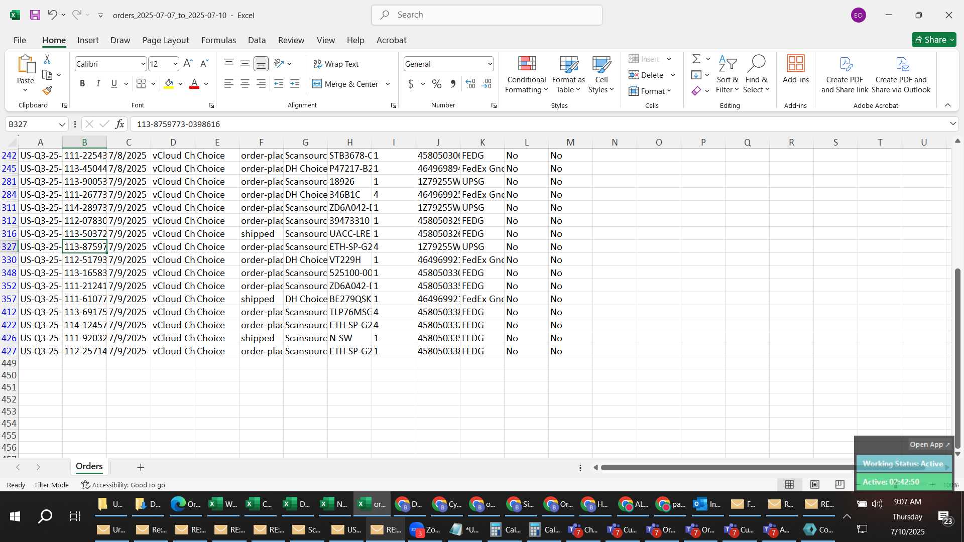Open the Merge & Center dropdown arrow

tap(388, 84)
